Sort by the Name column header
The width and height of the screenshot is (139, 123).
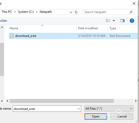14,28
